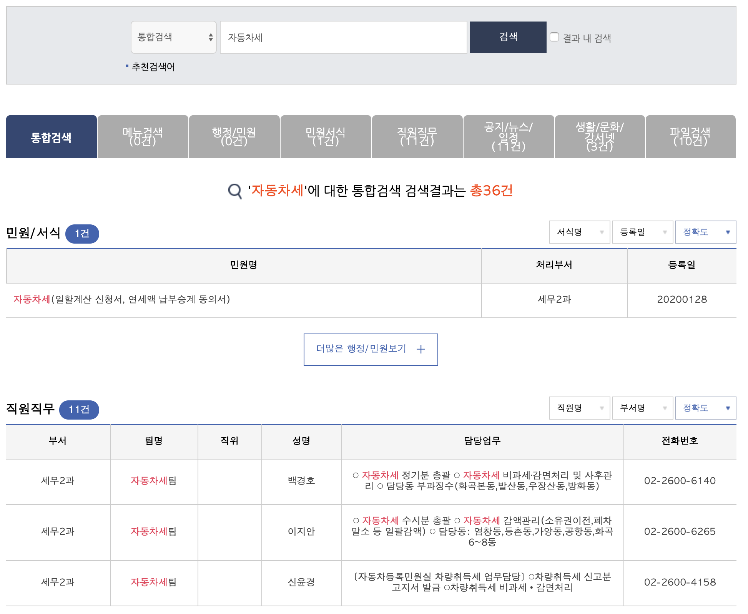Image resolution: width=748 pixels, height=614 pixels.
Task: Click 더많은 행정/민원보기 button
Action: click(x=371, y=349)
